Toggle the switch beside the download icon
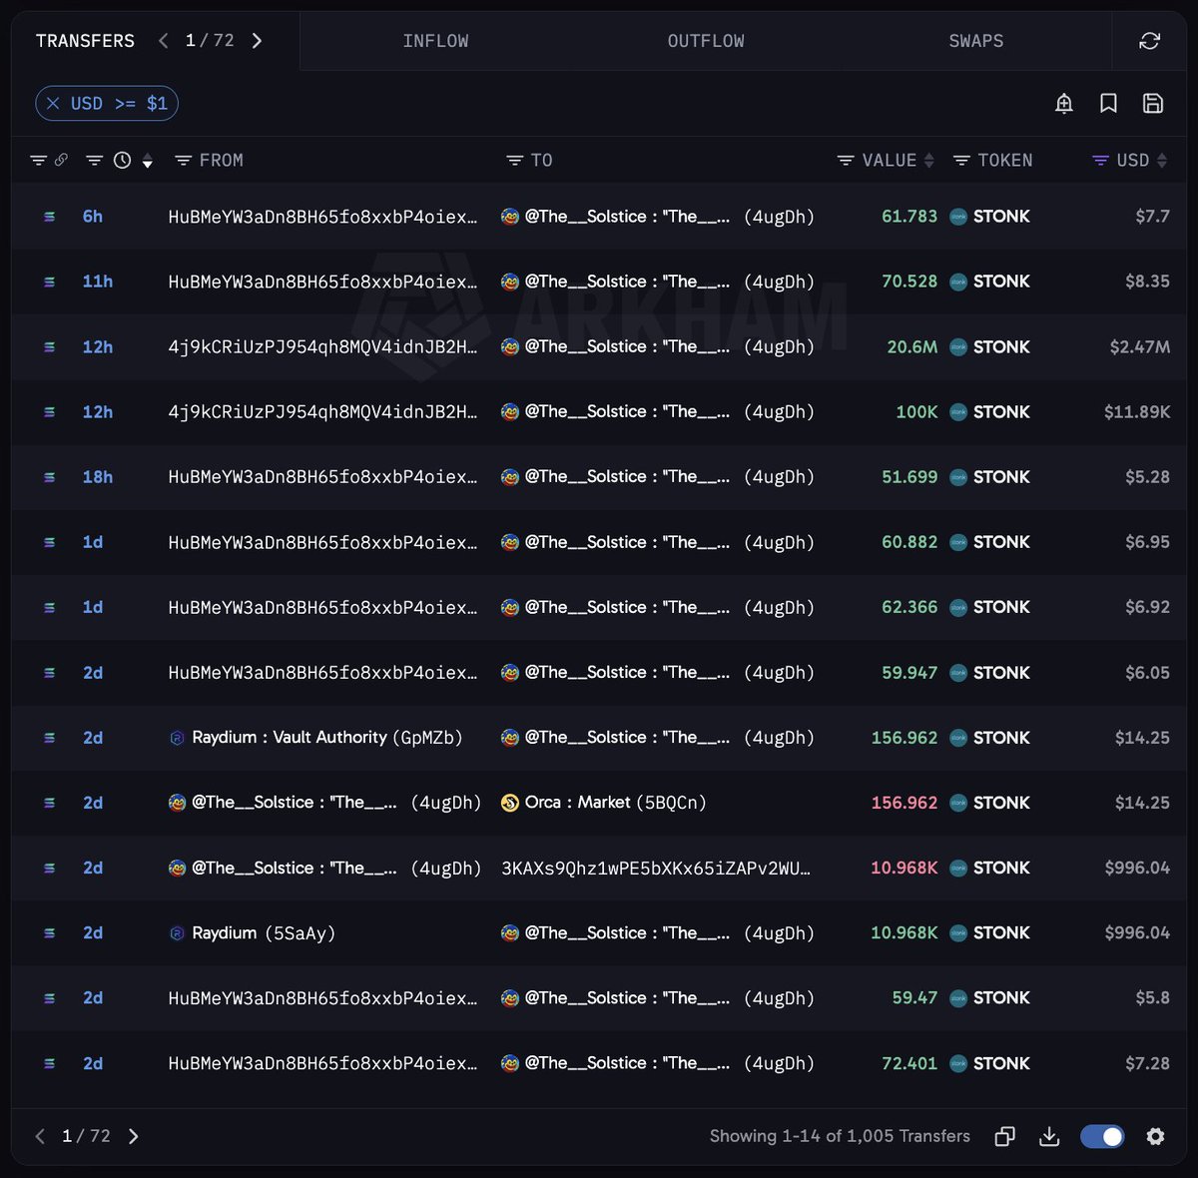The image size is (1198, 1178). [x=1102, y=1136]
